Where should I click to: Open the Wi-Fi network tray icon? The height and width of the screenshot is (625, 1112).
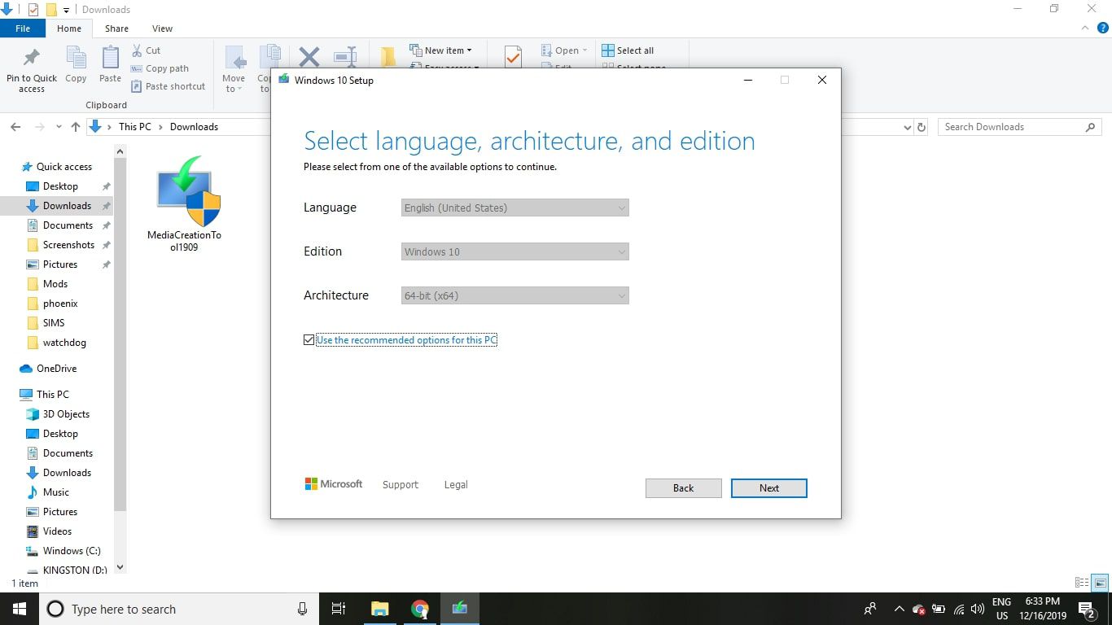coord(959,609)
